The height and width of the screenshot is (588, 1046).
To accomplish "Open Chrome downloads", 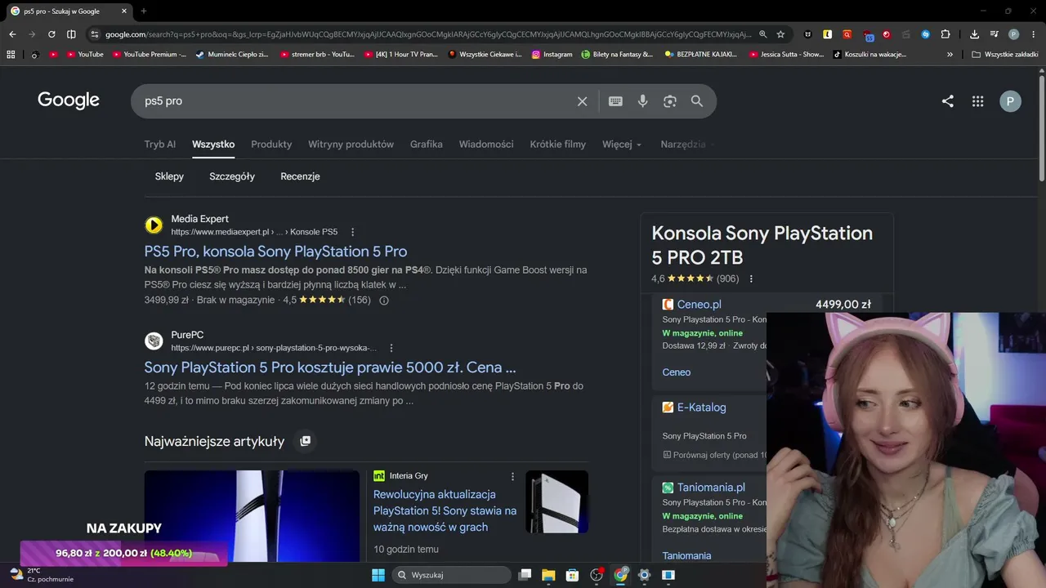I will point(974,34).
